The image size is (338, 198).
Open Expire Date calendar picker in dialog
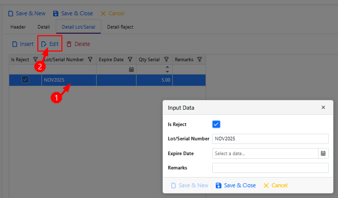point(323,154)
